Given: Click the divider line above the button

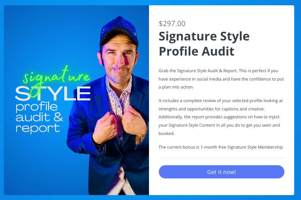Looking at the screenshot, I should [x=221, y=158].
